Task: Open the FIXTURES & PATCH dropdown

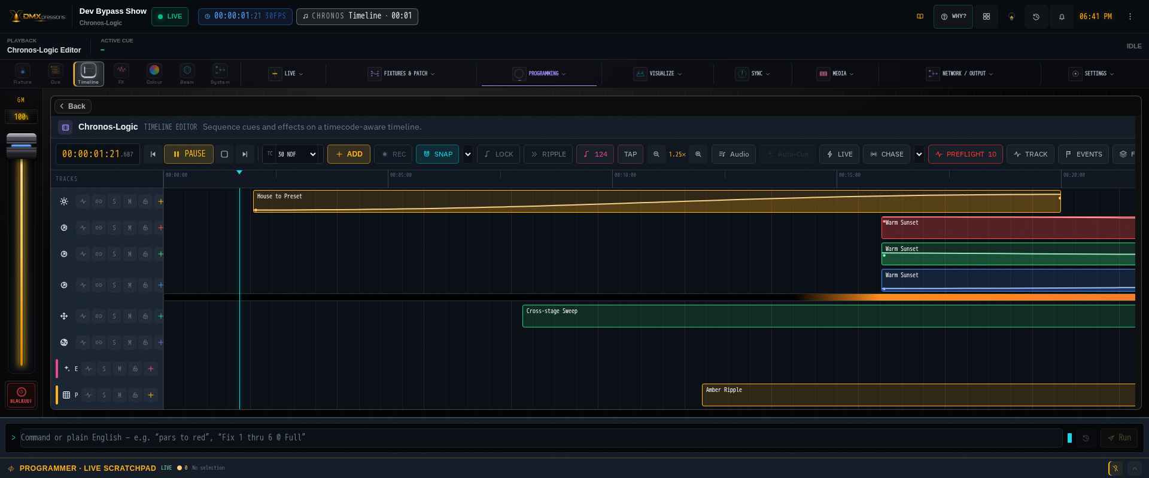Action: (402, 73)
